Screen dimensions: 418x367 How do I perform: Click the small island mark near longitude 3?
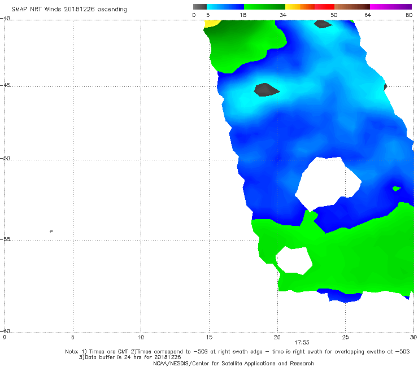pyautogui.click(x=51, y=231)
